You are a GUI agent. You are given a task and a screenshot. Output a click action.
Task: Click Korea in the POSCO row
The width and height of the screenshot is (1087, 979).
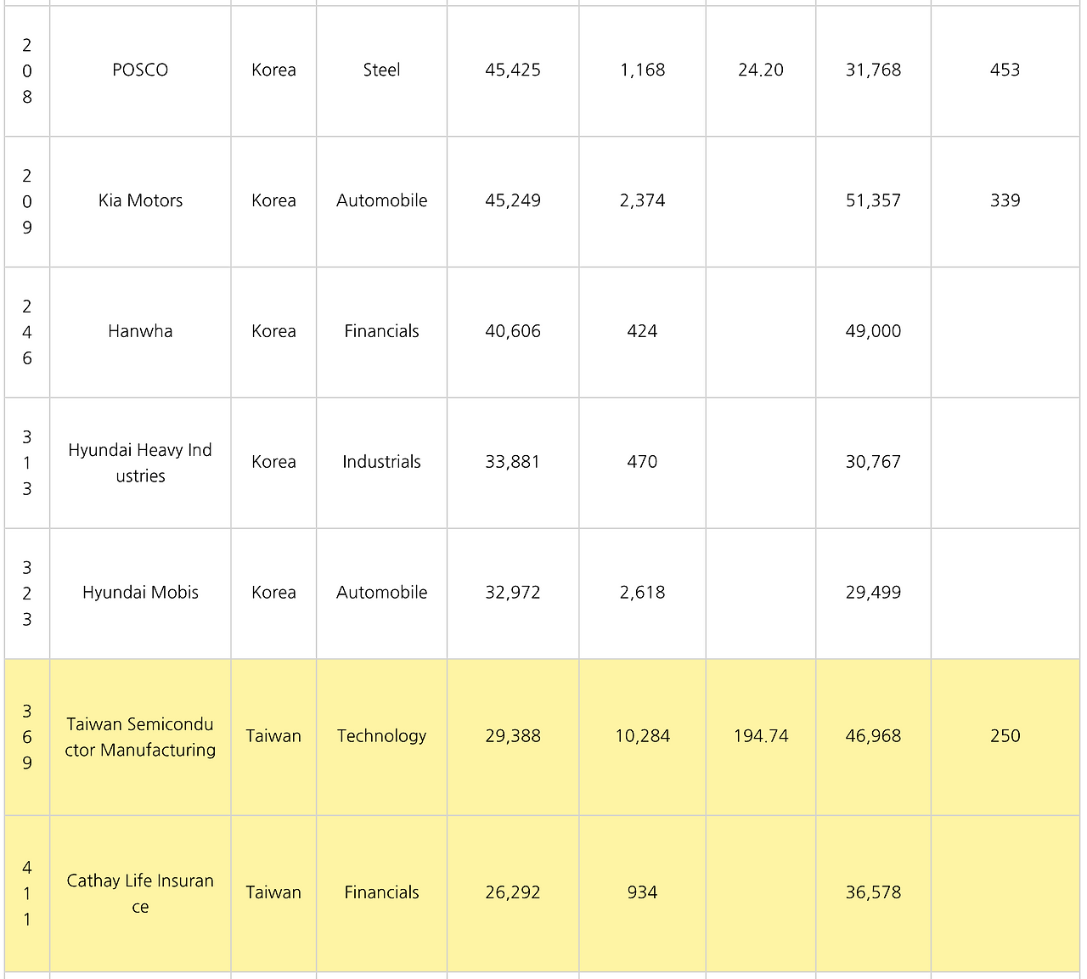coord(273,70)
